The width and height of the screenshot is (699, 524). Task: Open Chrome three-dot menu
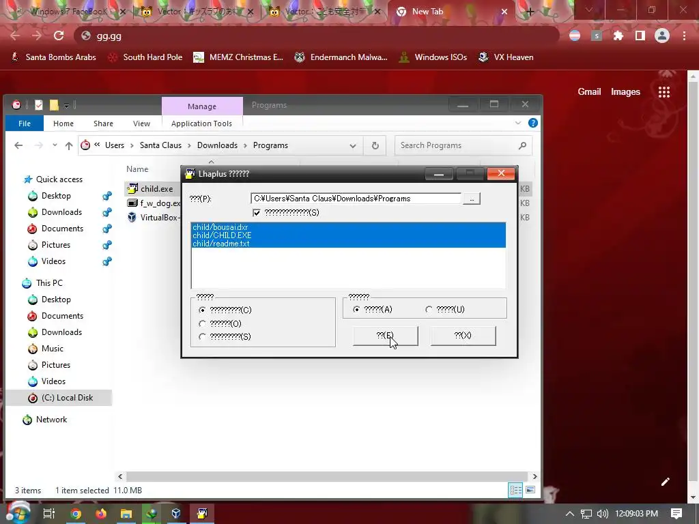click(684, 35)
